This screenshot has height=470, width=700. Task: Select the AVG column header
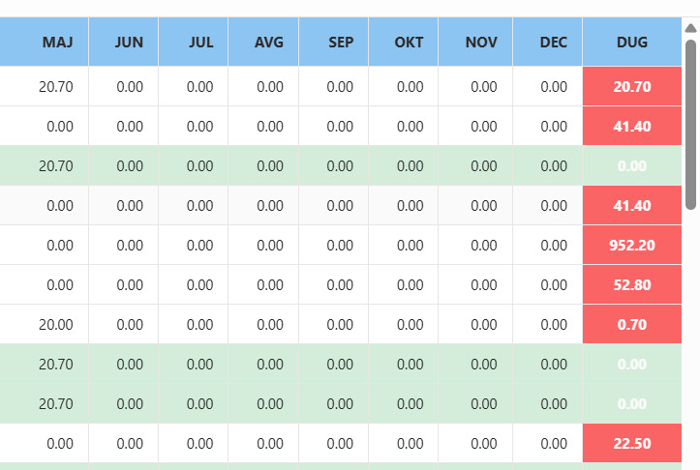coord(269,43)
